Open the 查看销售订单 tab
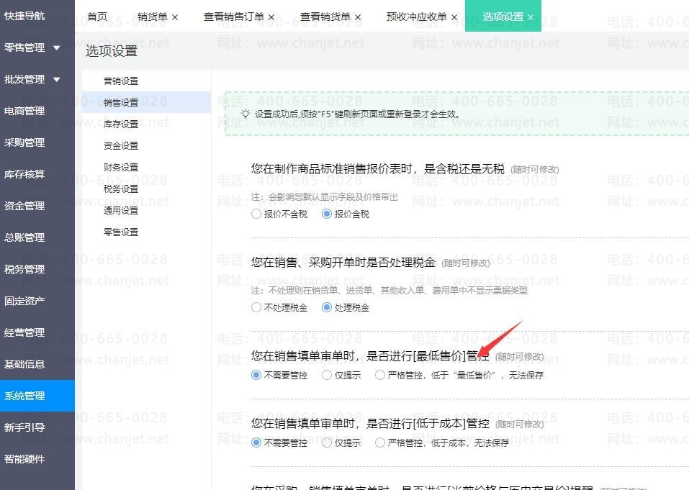This screenshot has width=689, height=490. [x=234, y=17]
